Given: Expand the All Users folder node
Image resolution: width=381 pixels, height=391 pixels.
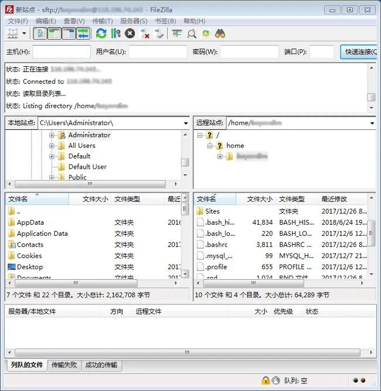Looking at the screenshot, I should coord(52,146).
